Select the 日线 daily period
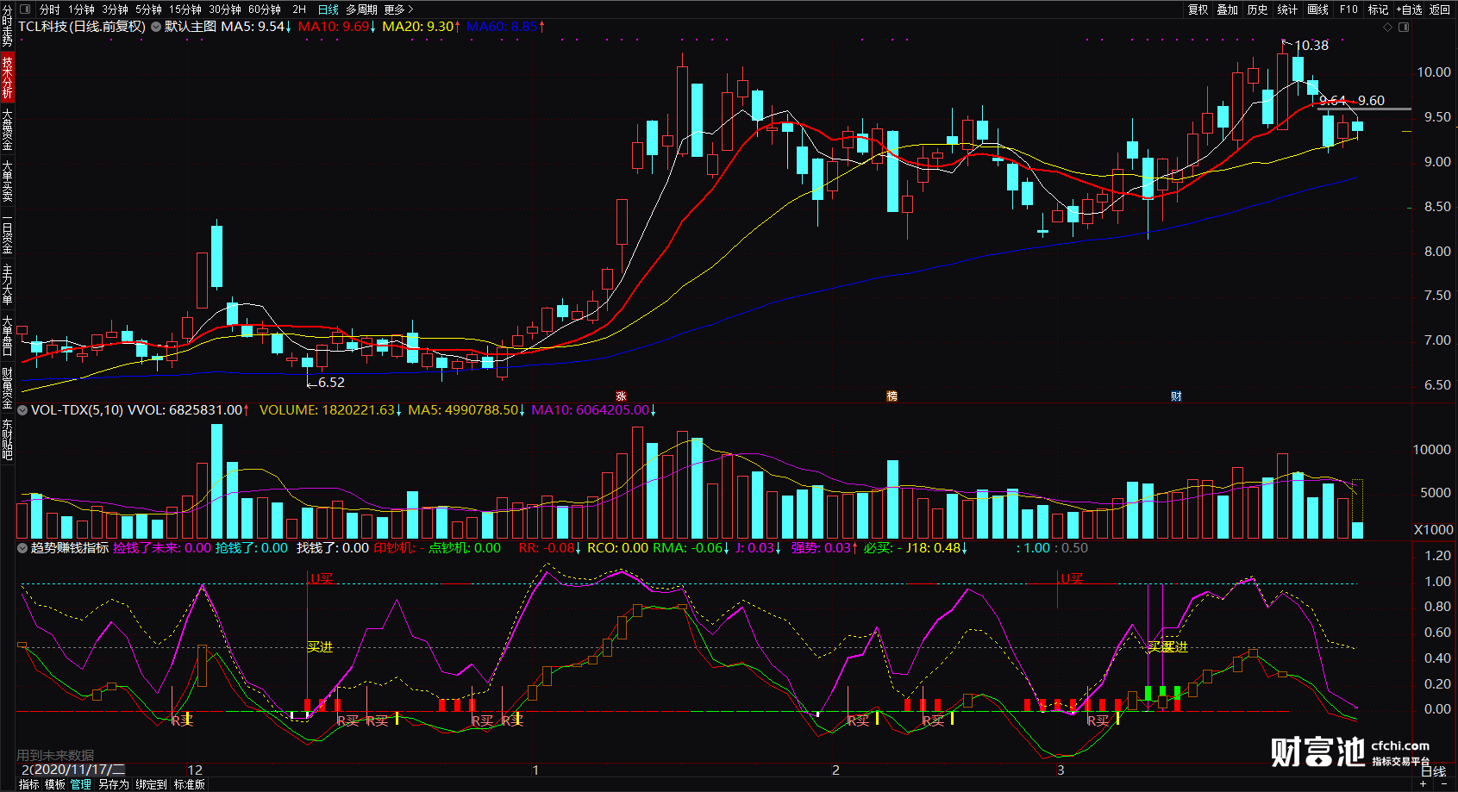The image size is (1458, 792). click(x=329, y=9)
